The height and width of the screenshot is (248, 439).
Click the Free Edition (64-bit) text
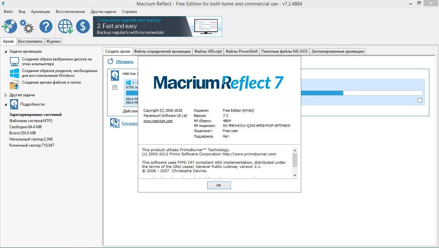coord(238,110)
